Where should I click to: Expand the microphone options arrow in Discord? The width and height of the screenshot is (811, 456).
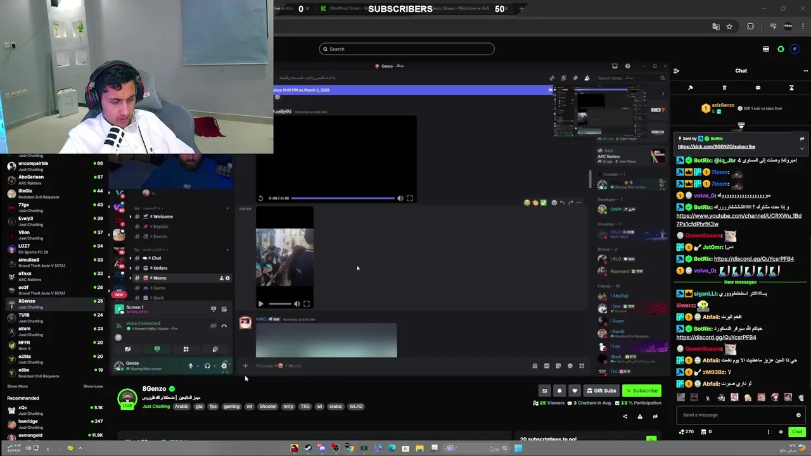tap(198, 366)
